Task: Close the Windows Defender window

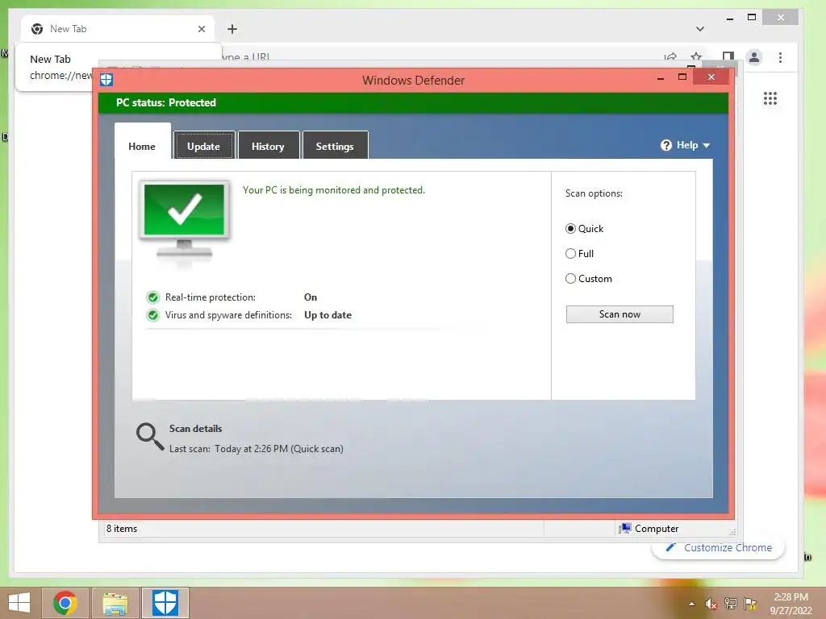Action: click(711, 77)
